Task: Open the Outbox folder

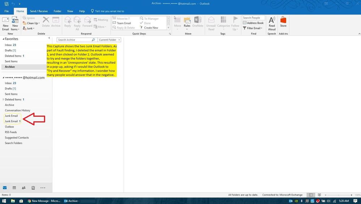Action: tap(9, 127)
